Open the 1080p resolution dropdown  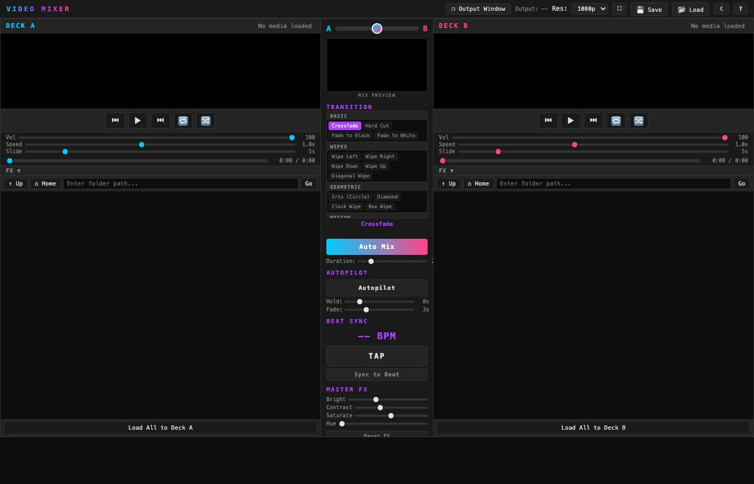(x=590, y=9)
